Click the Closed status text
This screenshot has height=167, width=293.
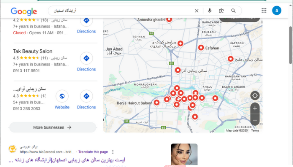pos(19,33)
